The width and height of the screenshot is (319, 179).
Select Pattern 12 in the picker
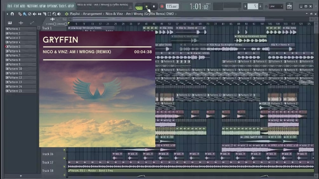21,78
